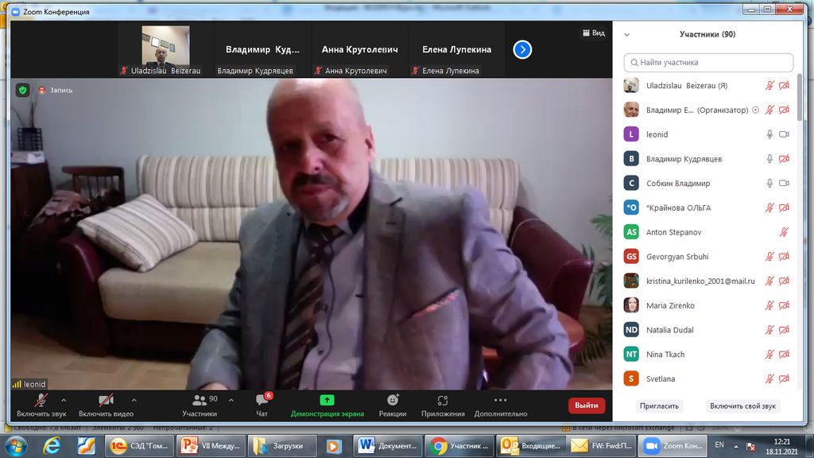
Task: Select kristina_kurilenko_2001@mail.ru participant row
Action: tap(708, 281)
